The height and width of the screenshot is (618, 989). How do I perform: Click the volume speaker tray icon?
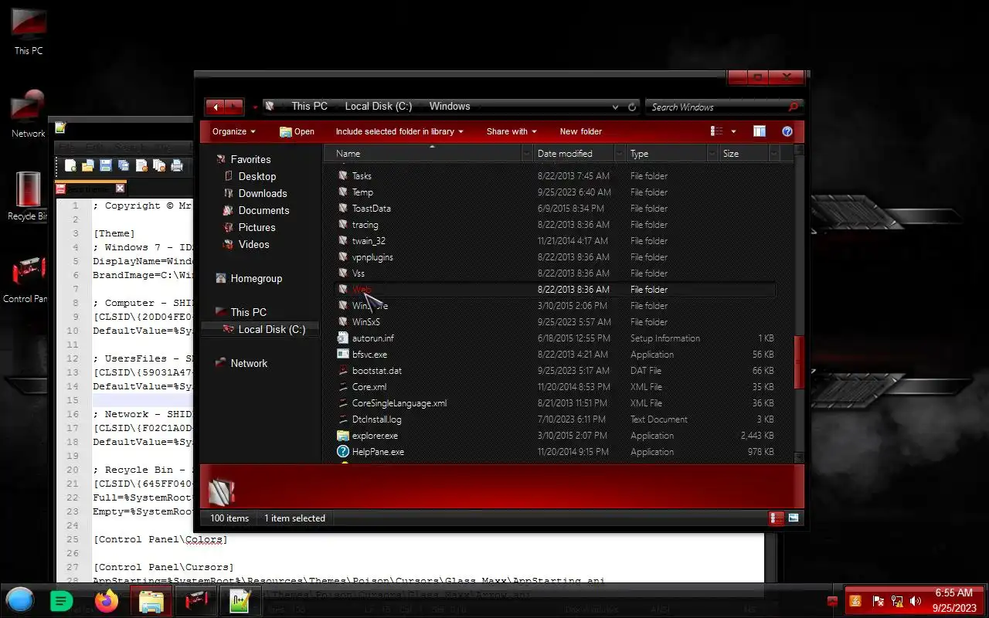(916, 601)
